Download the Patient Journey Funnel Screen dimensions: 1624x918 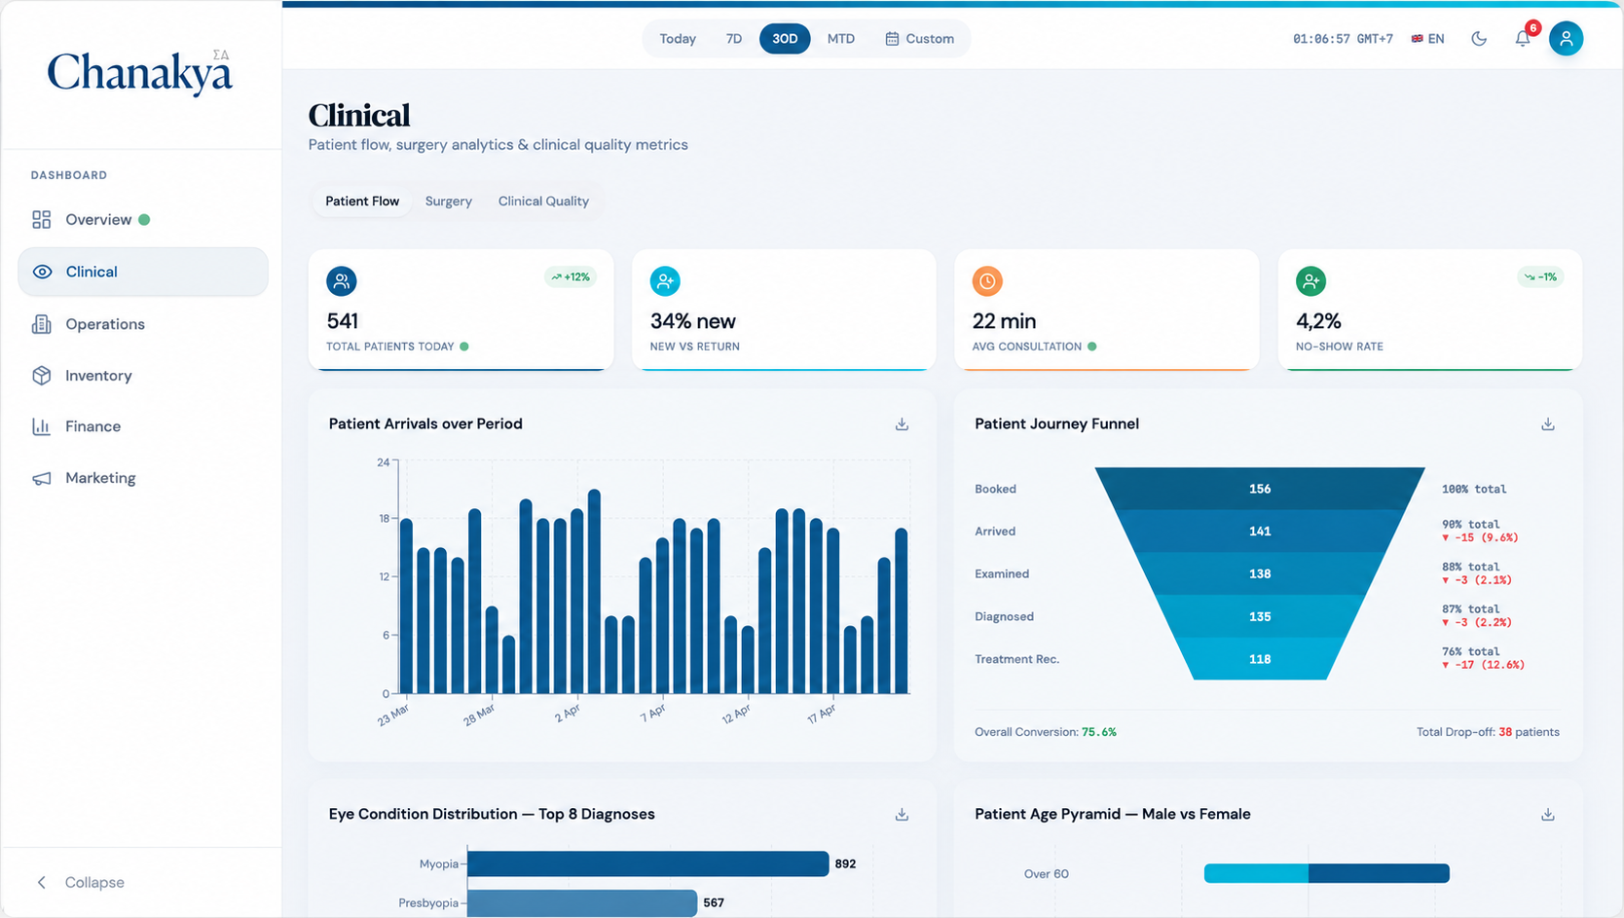click(x=1548, y=424)
